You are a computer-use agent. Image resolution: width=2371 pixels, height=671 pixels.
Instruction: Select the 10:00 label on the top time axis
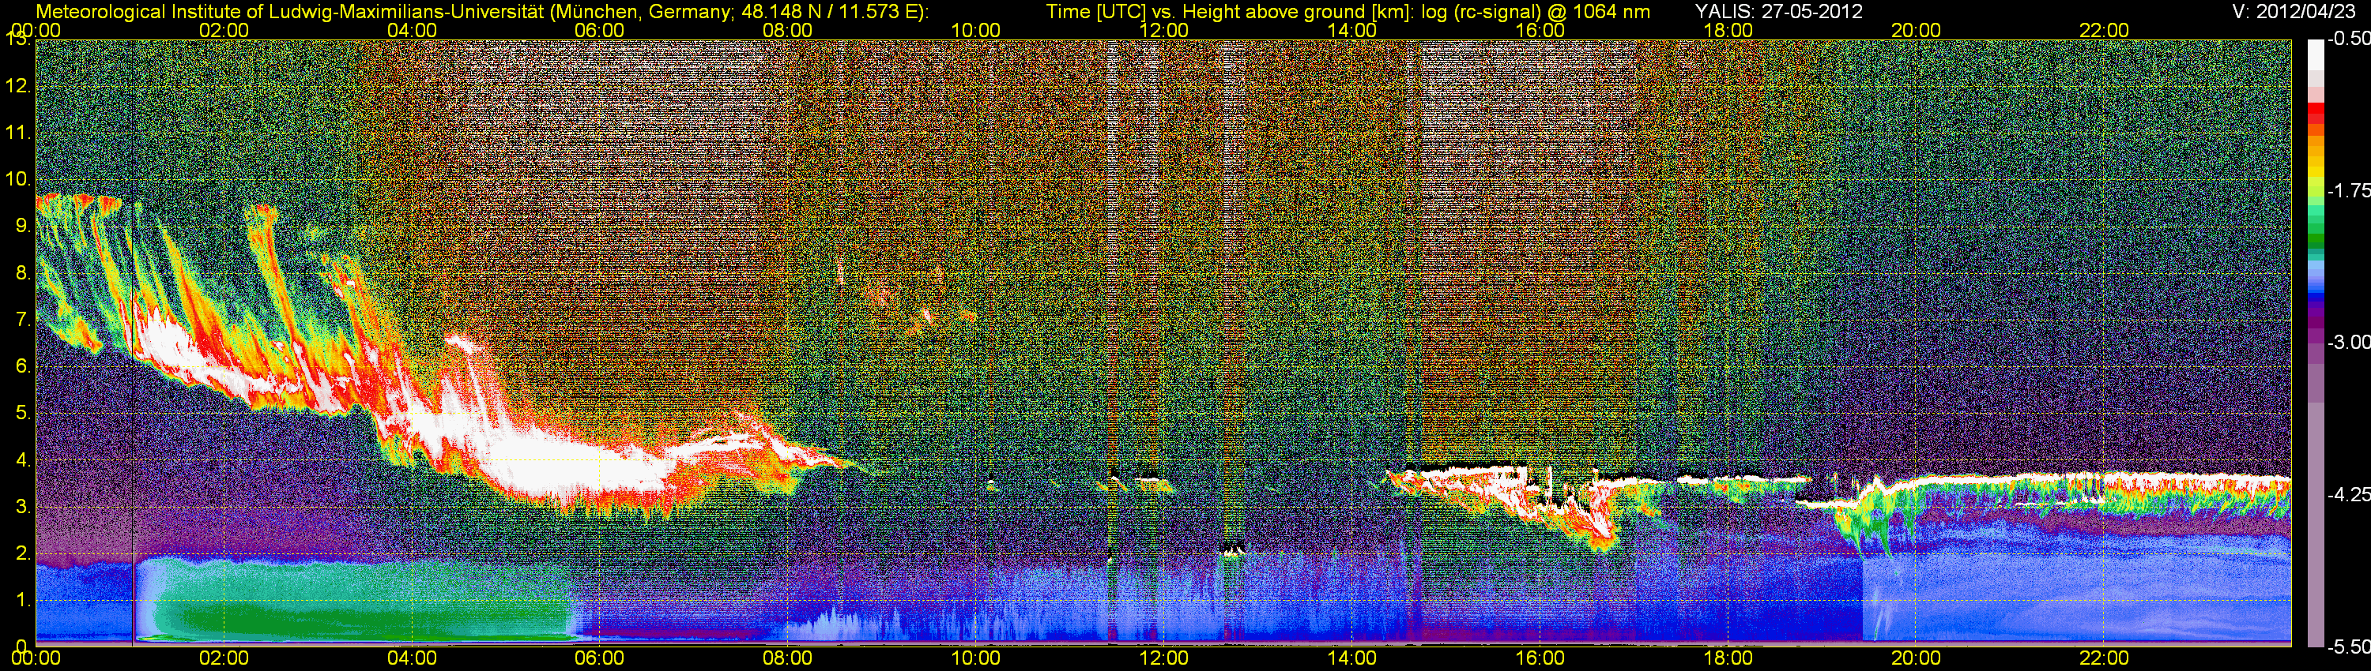click(975, 30)
